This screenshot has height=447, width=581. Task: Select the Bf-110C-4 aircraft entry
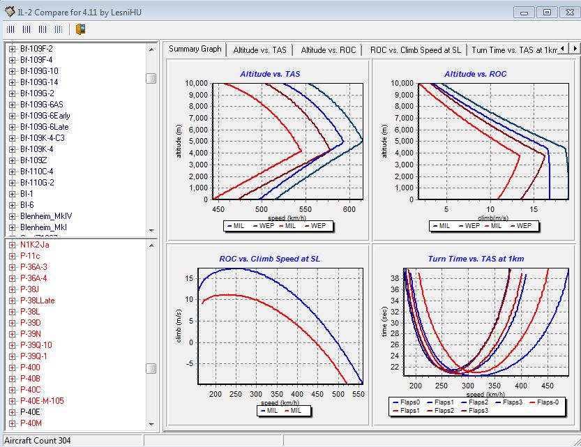point(36,172)
